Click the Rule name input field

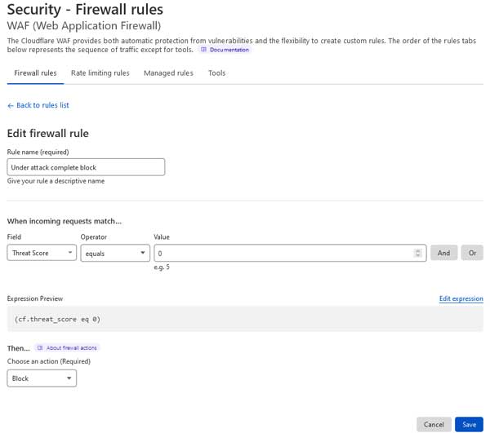pos(86,167)
